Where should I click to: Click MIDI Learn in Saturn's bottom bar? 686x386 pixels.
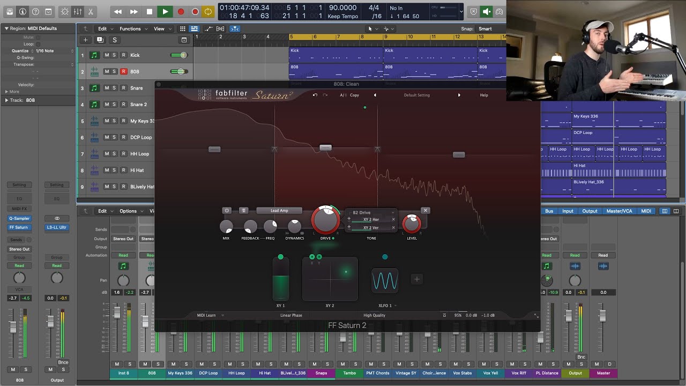[206, 315]
